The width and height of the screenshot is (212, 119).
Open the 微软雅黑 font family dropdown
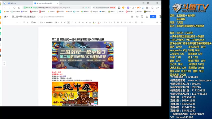pos(50,22)
